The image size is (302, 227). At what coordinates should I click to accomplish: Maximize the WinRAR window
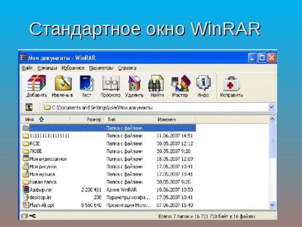(x=262, y=58)
